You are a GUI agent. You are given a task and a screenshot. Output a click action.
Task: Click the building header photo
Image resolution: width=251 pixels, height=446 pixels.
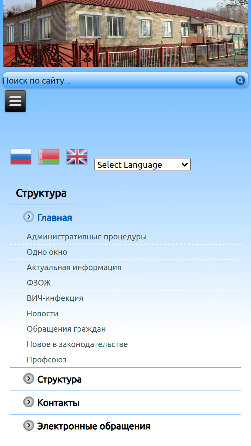(125, 33)
